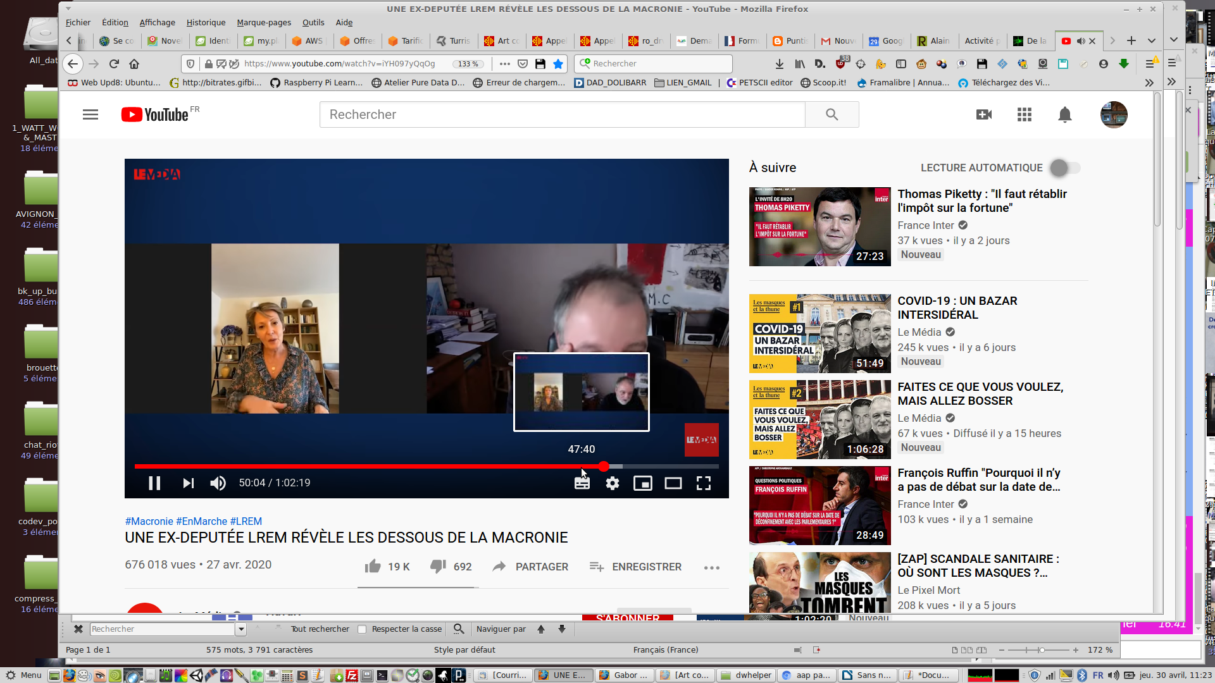
Task: Enter fullscreen video mode
Action: [x=703, y=483]
